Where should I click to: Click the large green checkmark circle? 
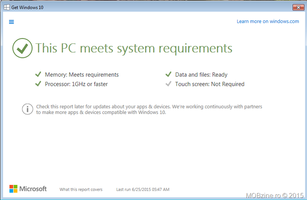pyautogui.click(x=23, y=48)
